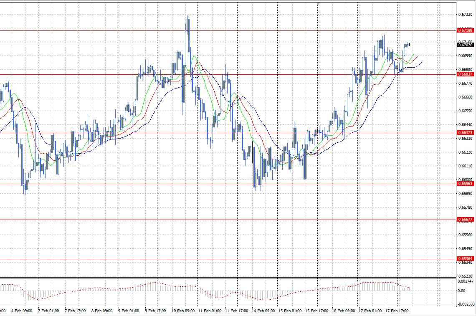Select the 17 Feb 01:00 time label
This screenshot has height=316, width=476.
coord(370,311)
